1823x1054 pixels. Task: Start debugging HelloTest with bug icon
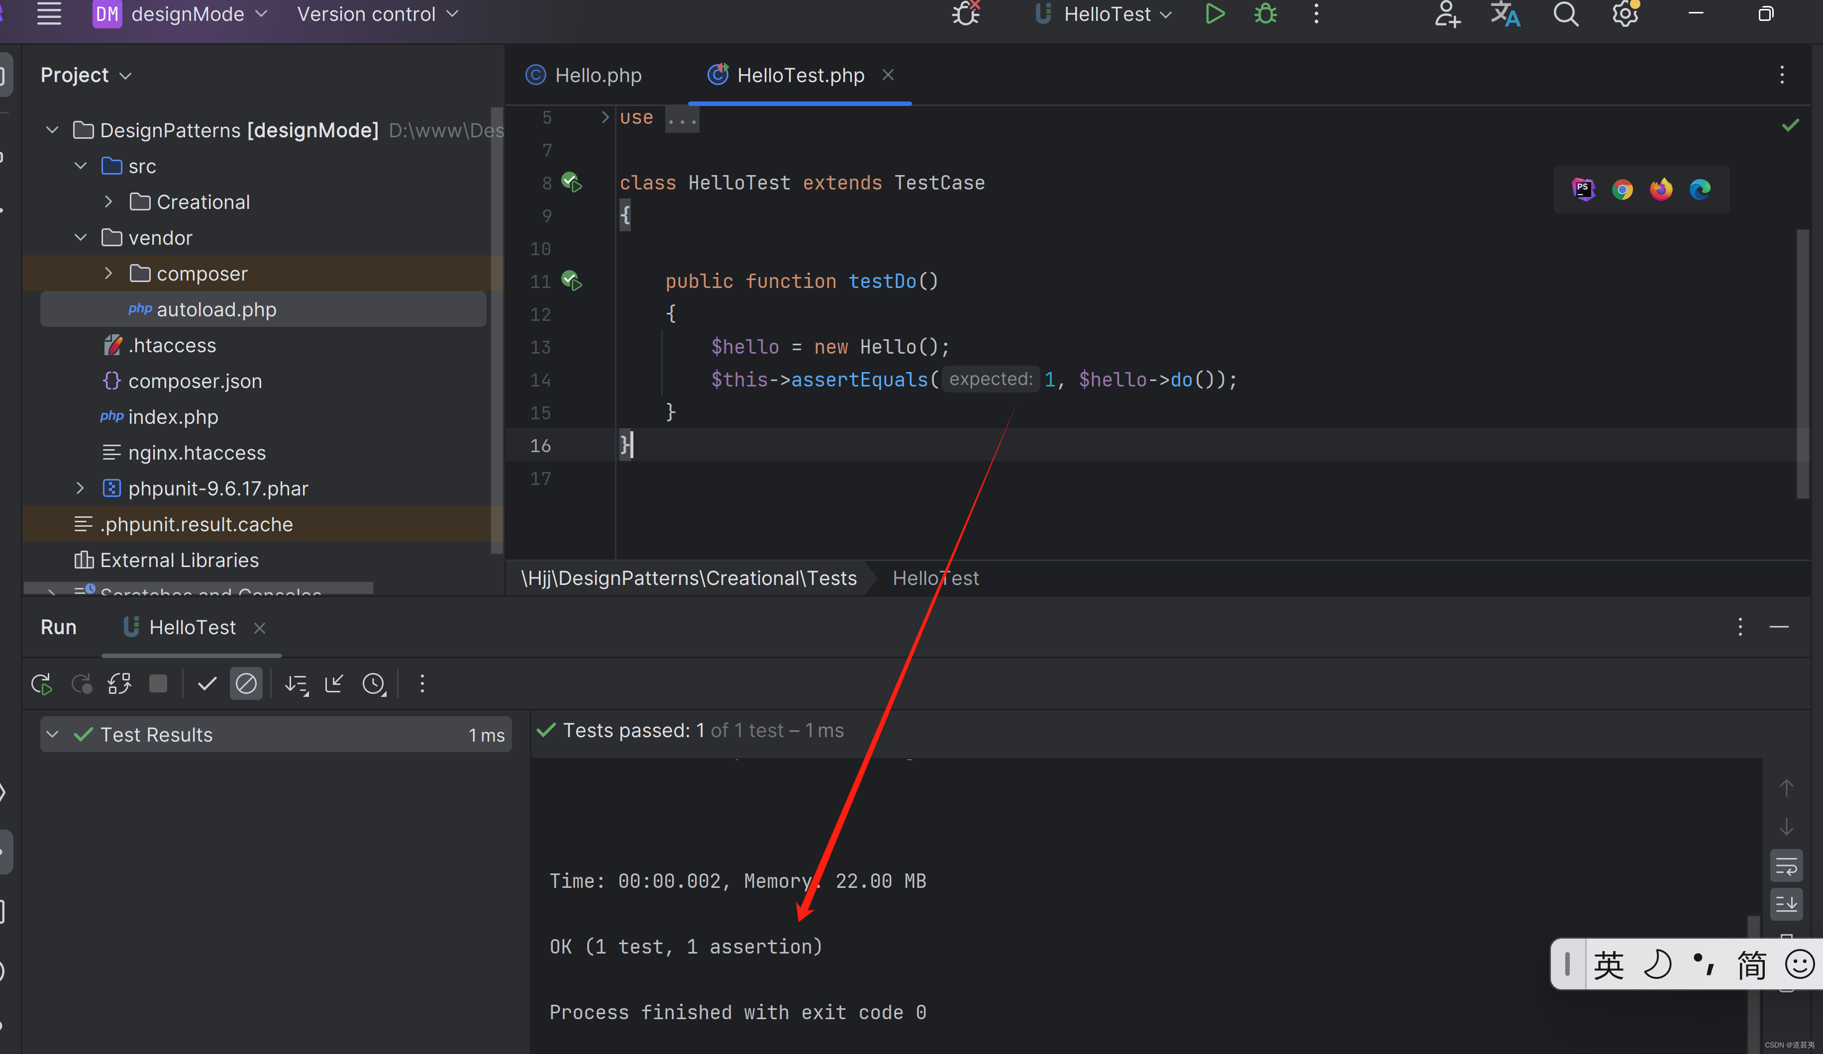click(1265, 14)
